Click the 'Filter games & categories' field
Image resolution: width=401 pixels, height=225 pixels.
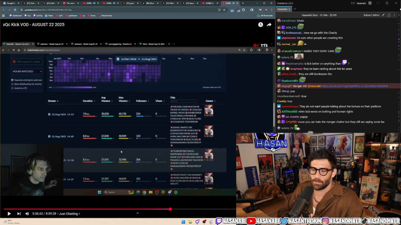click(x=27, y=62)
